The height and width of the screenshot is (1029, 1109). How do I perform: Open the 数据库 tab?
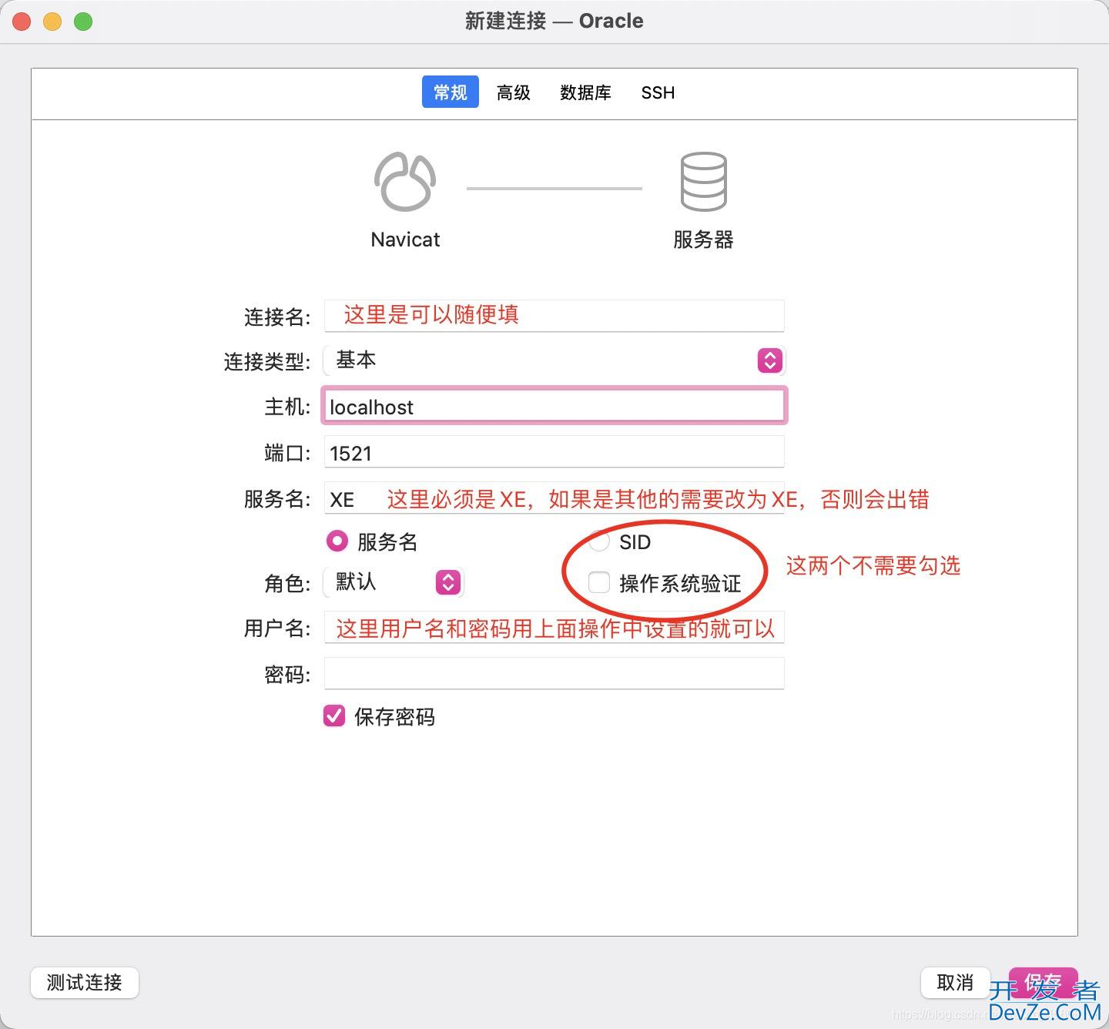click(585, 92)
